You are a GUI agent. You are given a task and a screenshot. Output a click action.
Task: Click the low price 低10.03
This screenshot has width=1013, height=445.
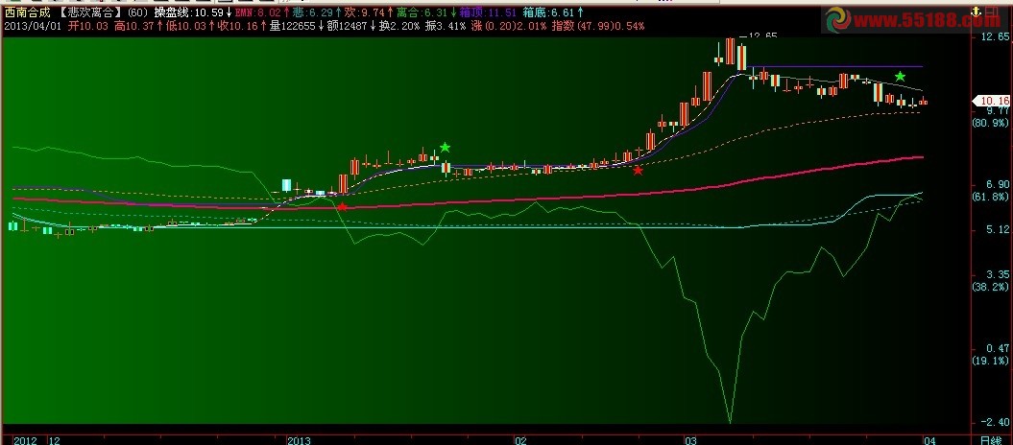185,26
